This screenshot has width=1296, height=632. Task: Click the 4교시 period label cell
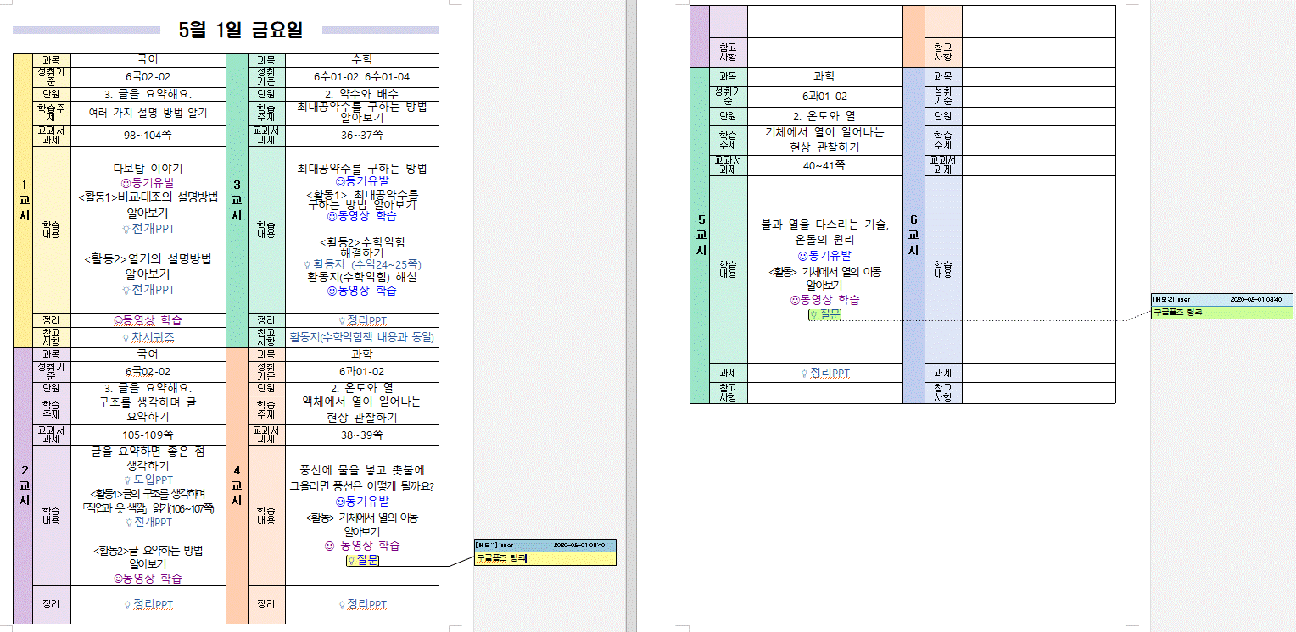point(237,485)
